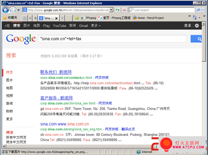Open 网页快照 for the sina_sev.html result
The height and width of the screenshot is (155, 208).
click(x=105, y=103)
